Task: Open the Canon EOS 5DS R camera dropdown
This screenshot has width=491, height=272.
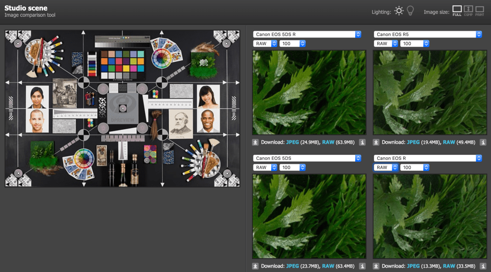Action: tap(307, 34)
